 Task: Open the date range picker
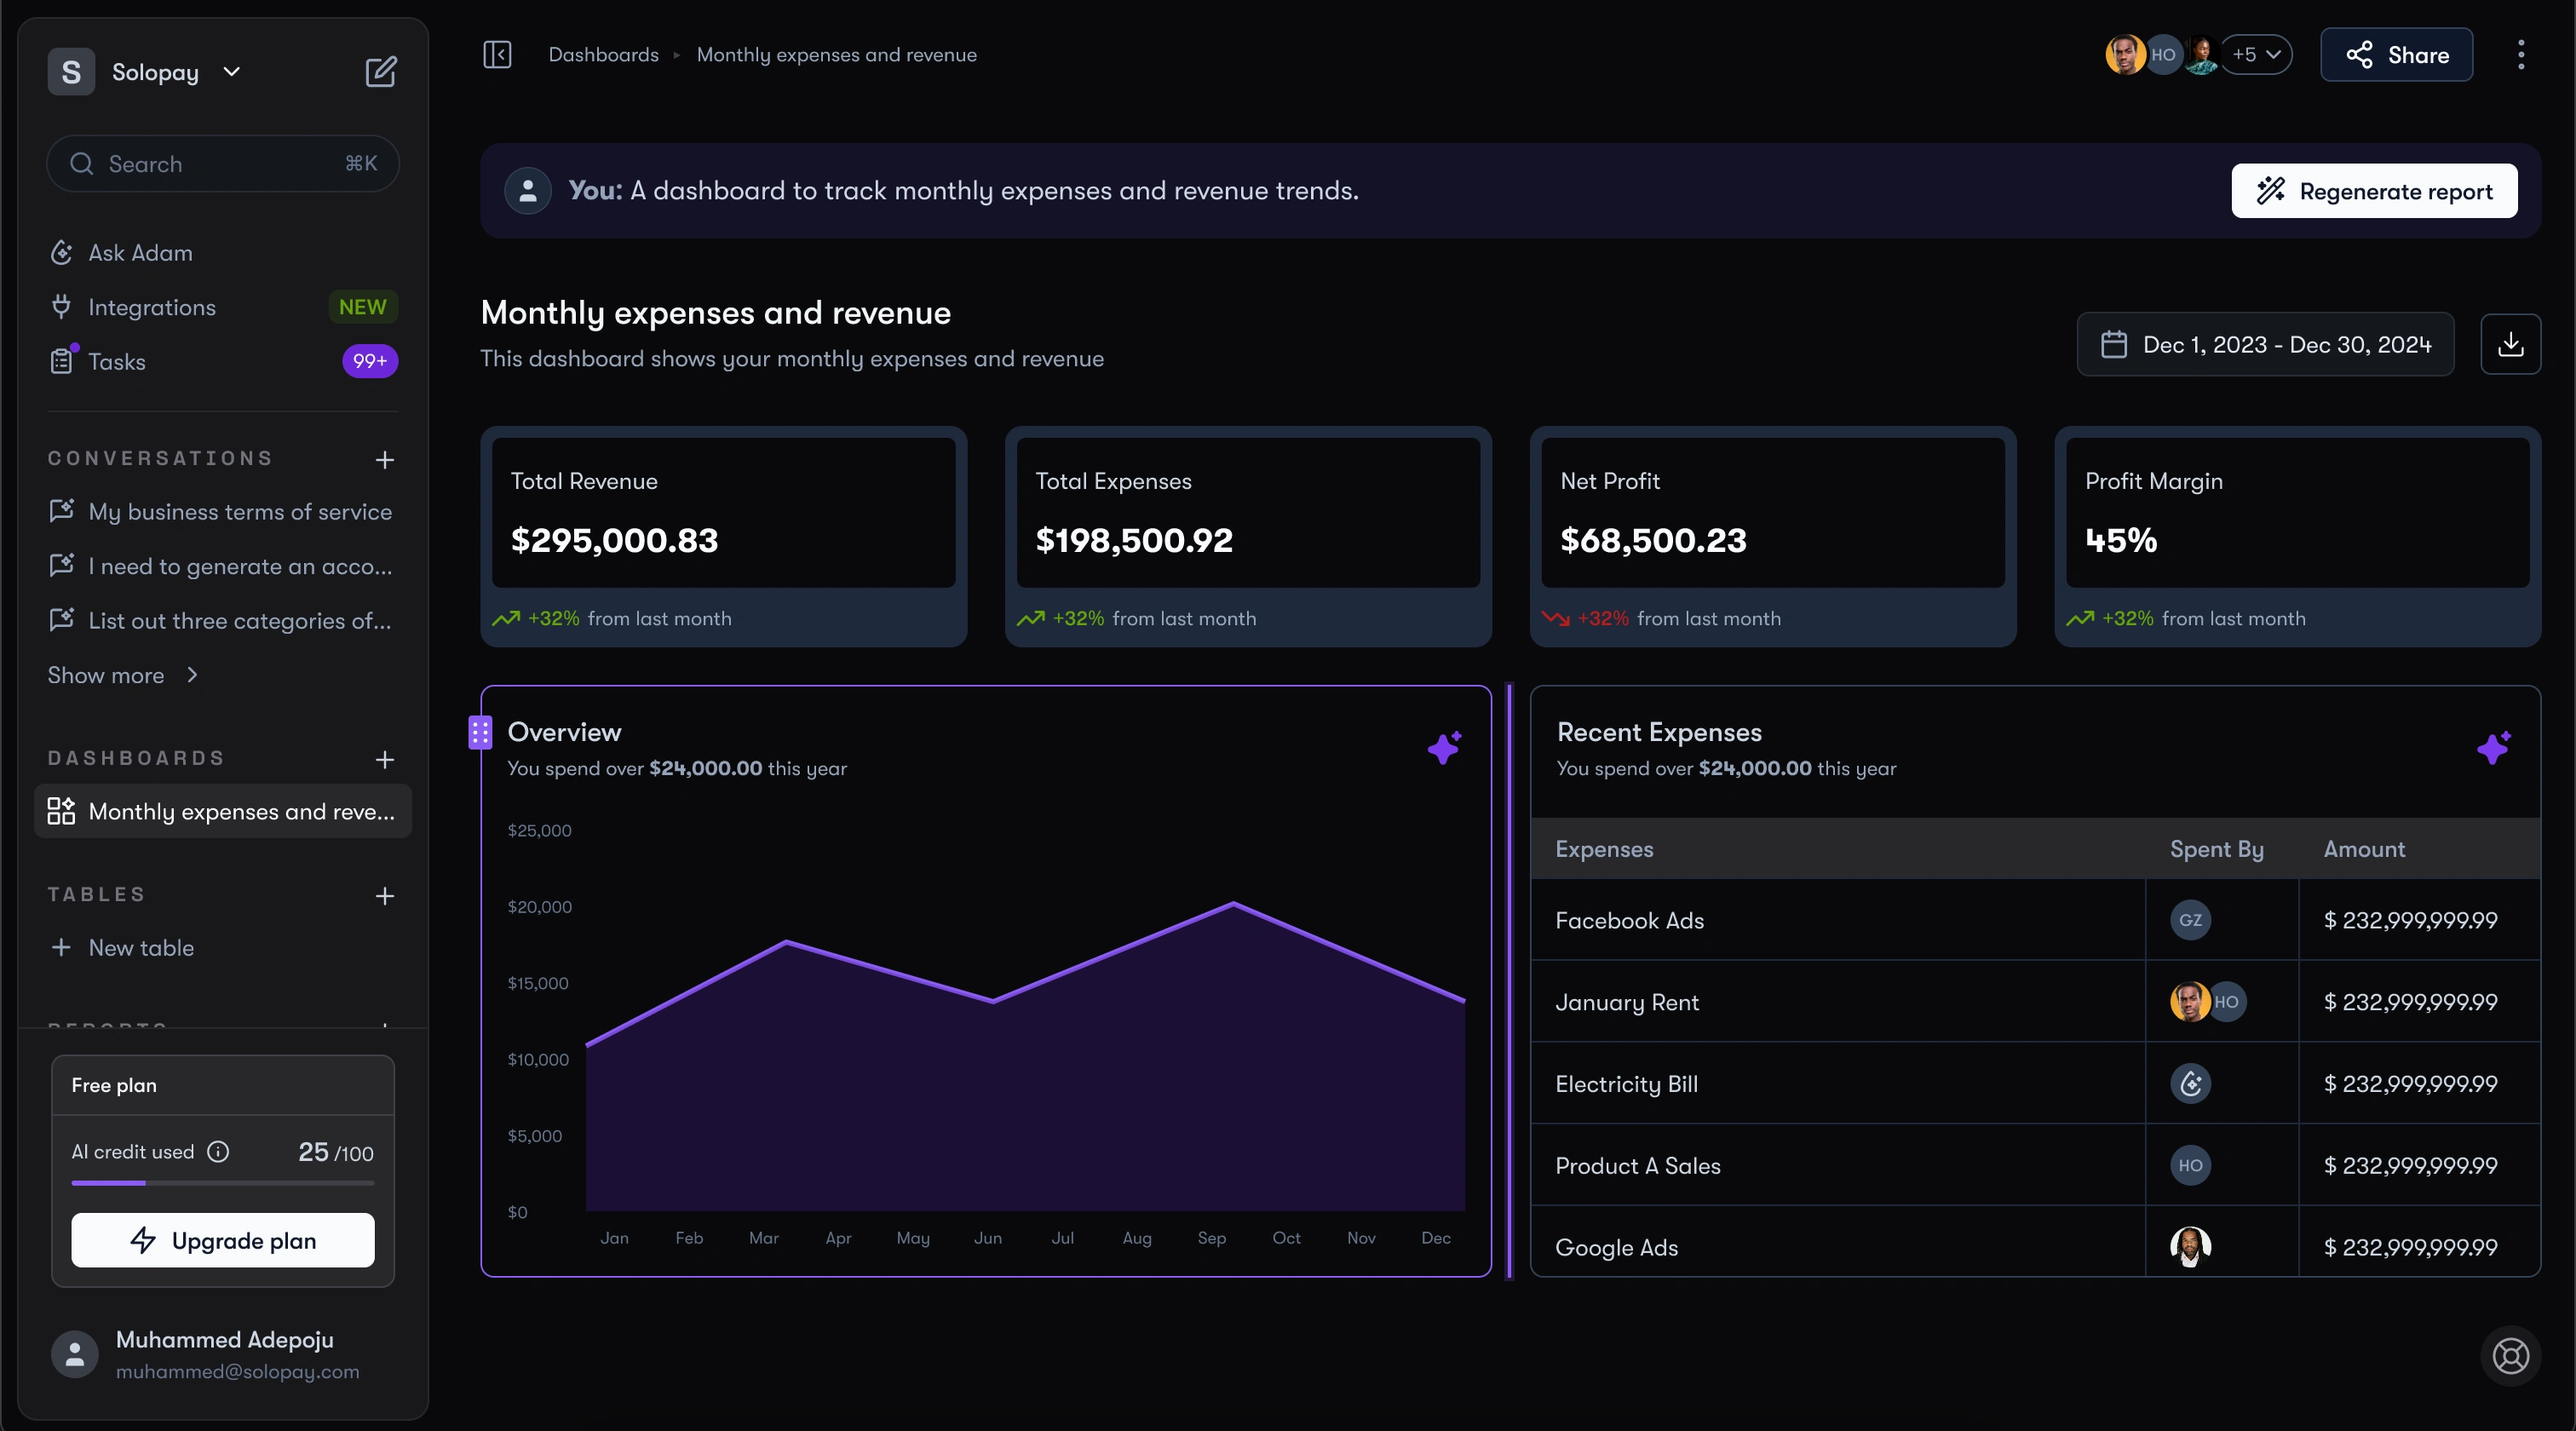pos(2265,344)
